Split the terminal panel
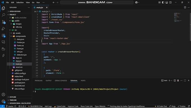This screenshot has width=191, height=108. coord(175,80)
